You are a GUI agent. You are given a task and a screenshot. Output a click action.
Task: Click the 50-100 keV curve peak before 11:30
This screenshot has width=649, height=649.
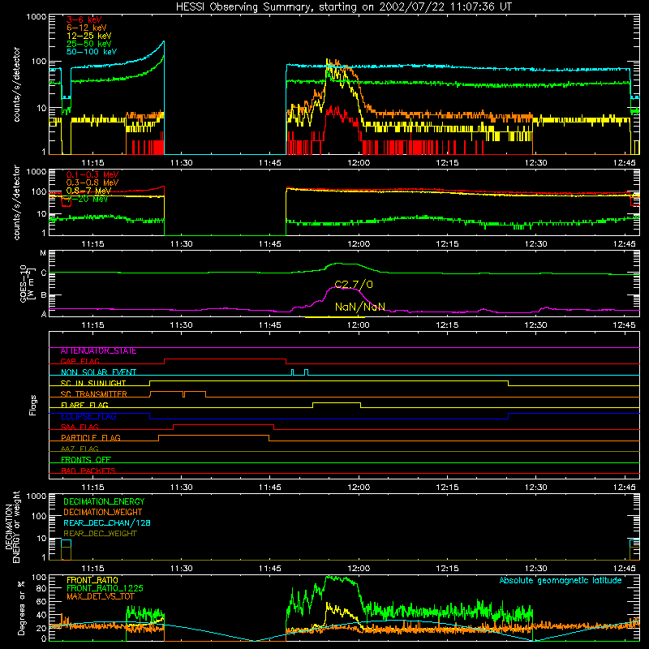[x=164, y=42]
